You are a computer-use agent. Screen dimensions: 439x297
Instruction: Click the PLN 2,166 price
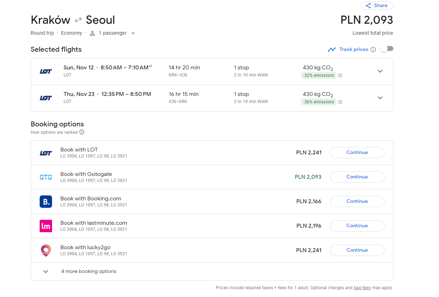click(309, 201)
